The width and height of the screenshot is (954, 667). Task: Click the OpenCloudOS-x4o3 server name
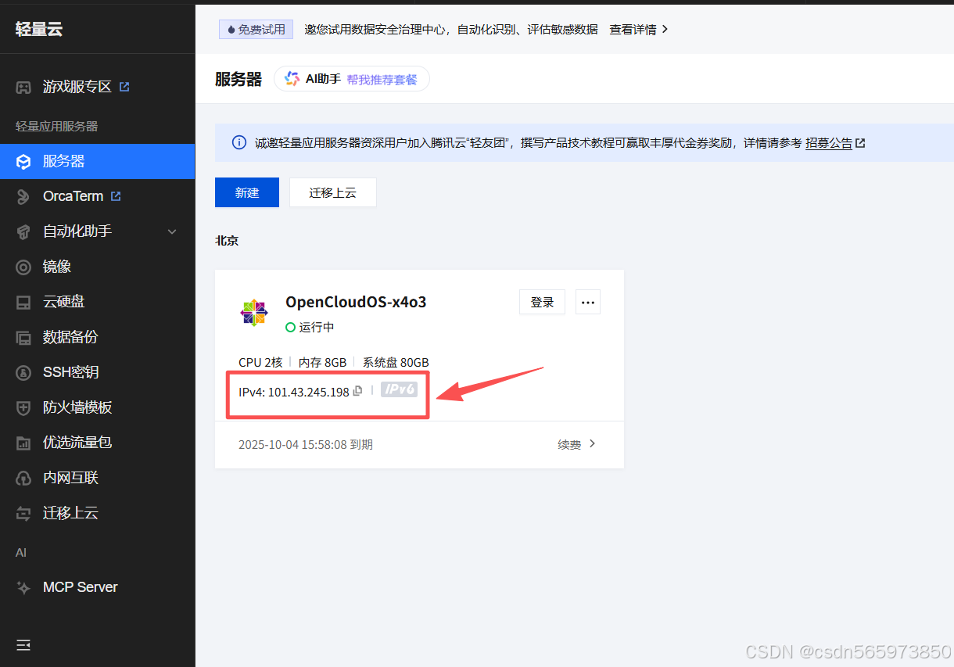[x=356, y=302]
